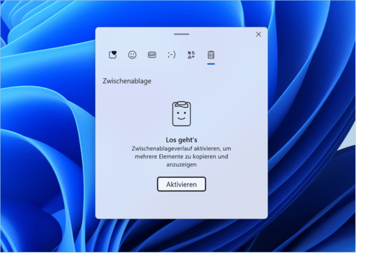Click the "Los geht's" title text
This screenshot has height=255, width=388.
[x=182, y=140]
